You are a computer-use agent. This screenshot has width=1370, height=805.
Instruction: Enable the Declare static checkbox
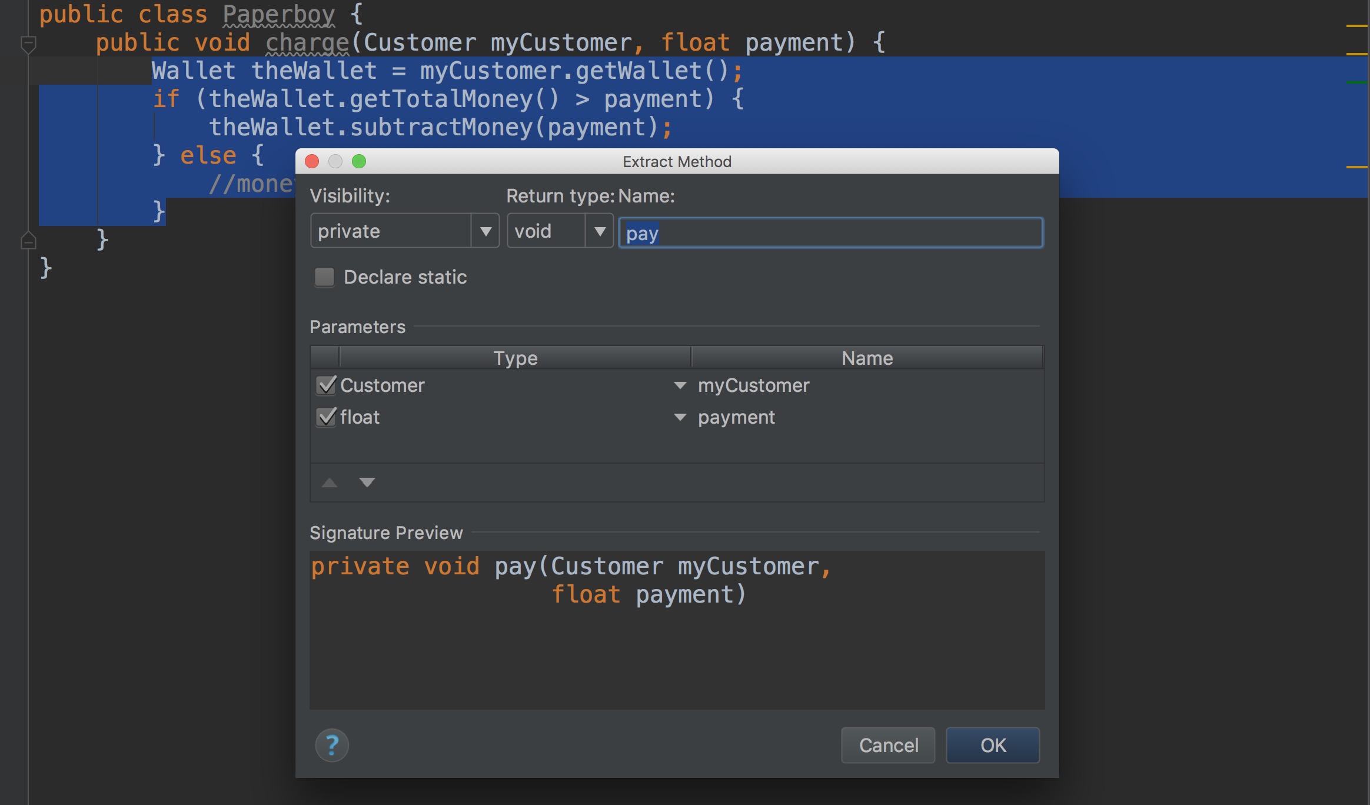[x=324, y=277]
